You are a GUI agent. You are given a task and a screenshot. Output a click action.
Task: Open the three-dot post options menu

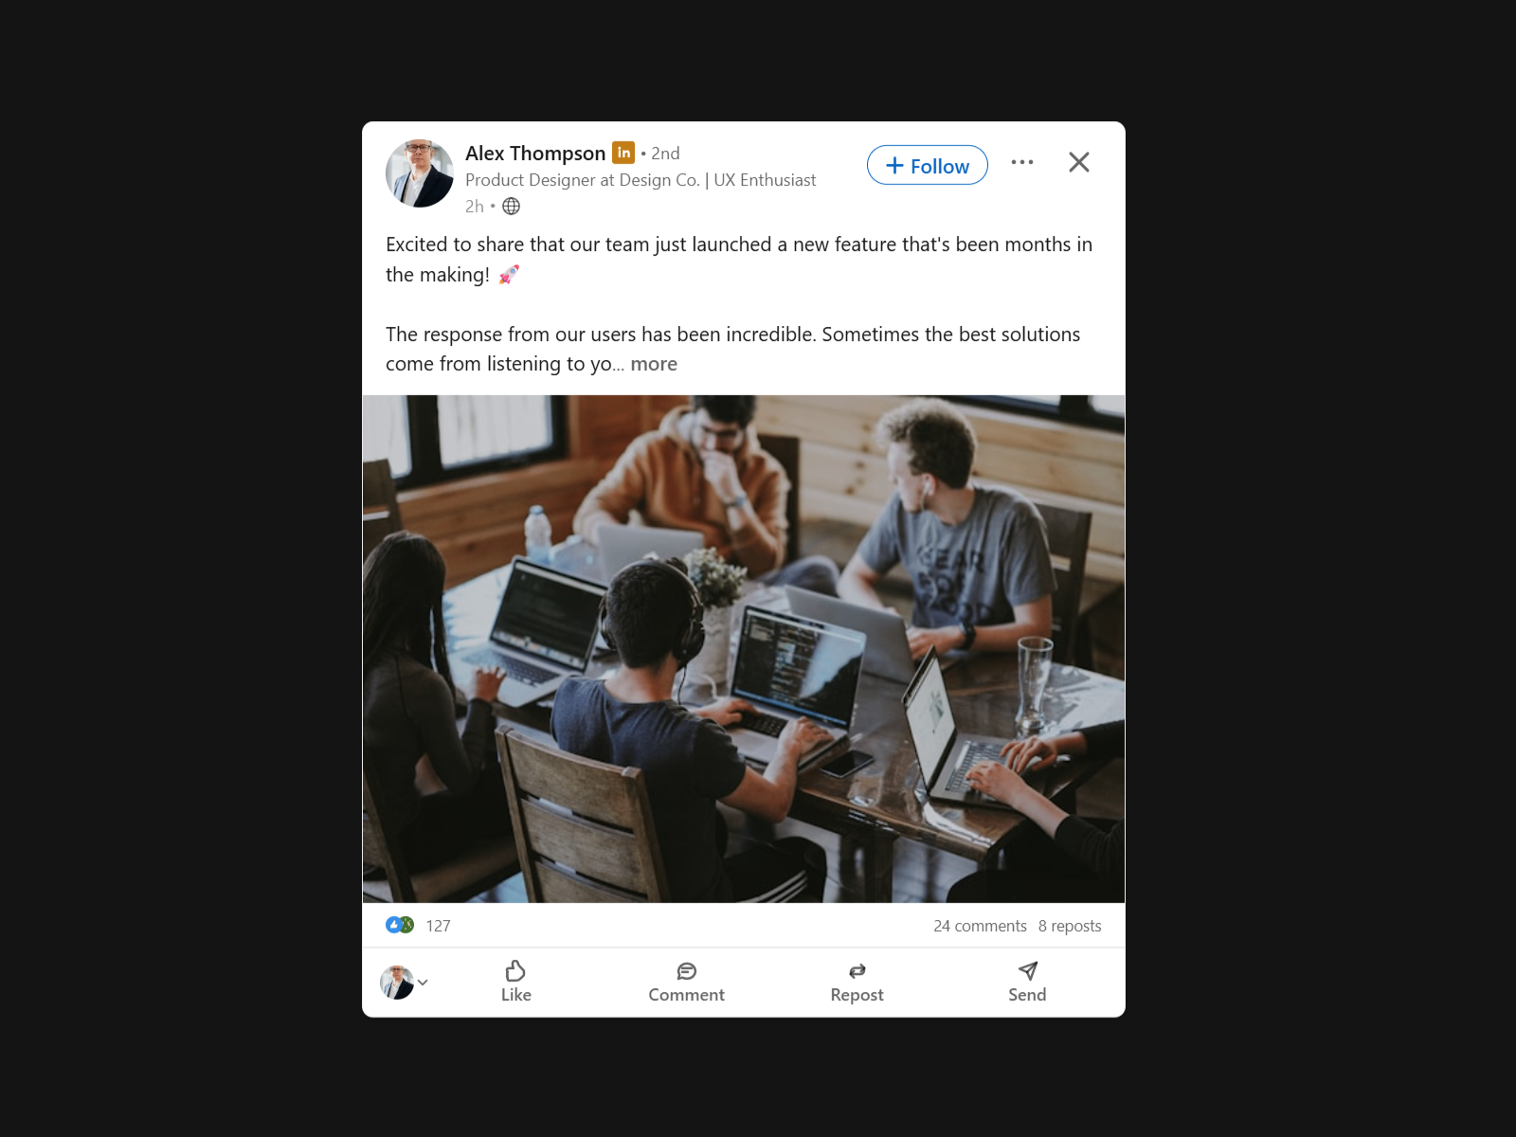1021,162
